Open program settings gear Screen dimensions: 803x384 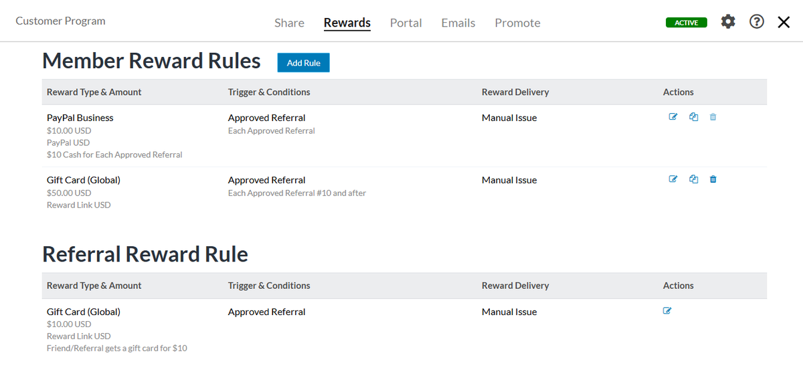[728, 21]
